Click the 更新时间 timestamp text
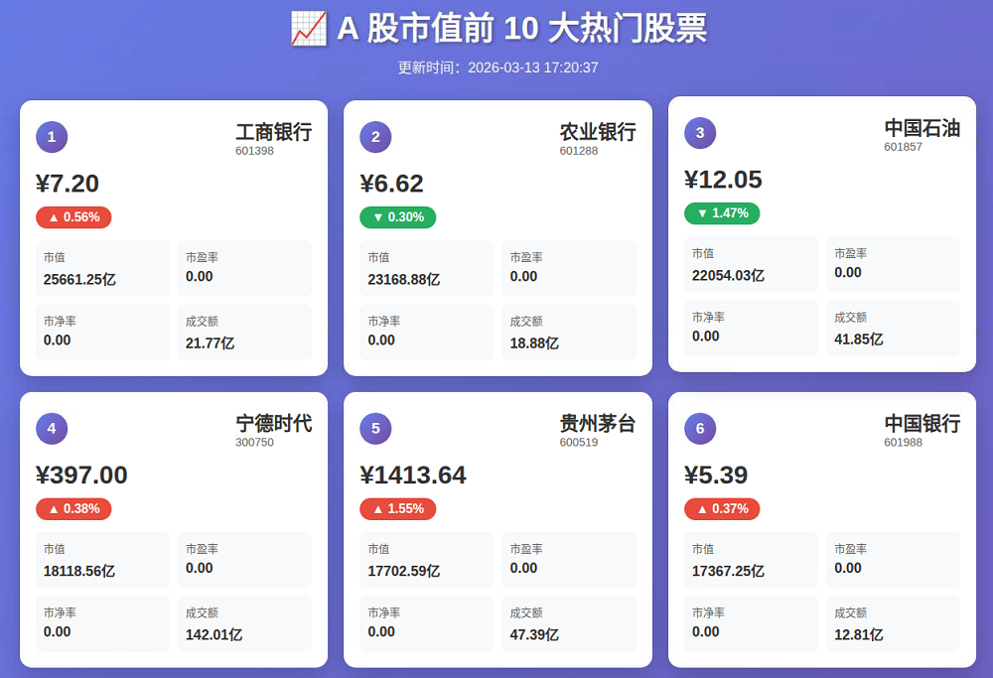This screenshot has height=678, width=993. 496,68
